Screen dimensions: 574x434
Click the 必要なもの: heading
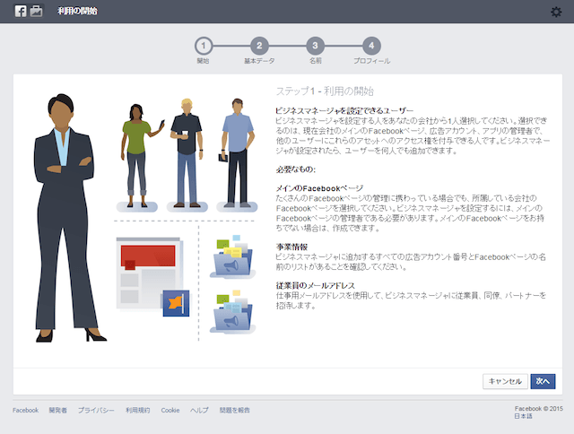point(296,169)
